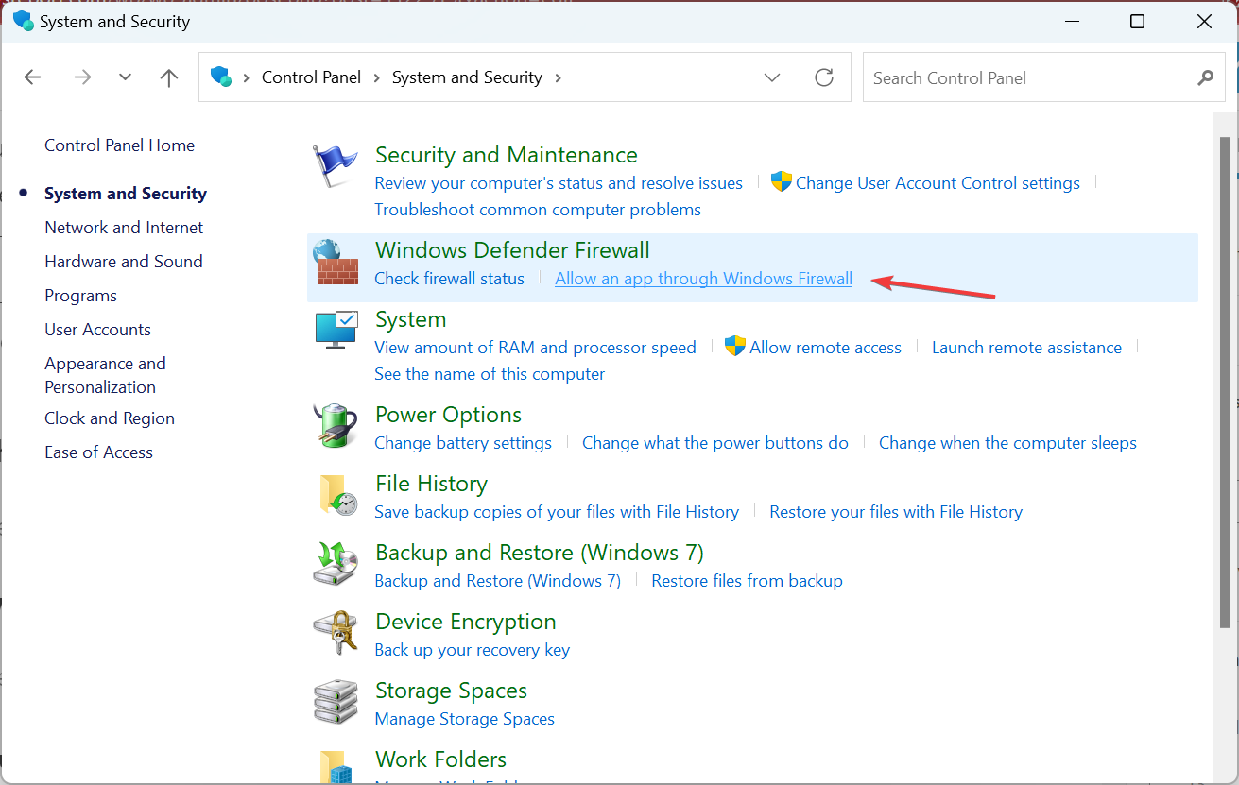The image size is (1239, 785).
Task: Open the Windows Defender Firewall heading
Action: pos(512,249)
